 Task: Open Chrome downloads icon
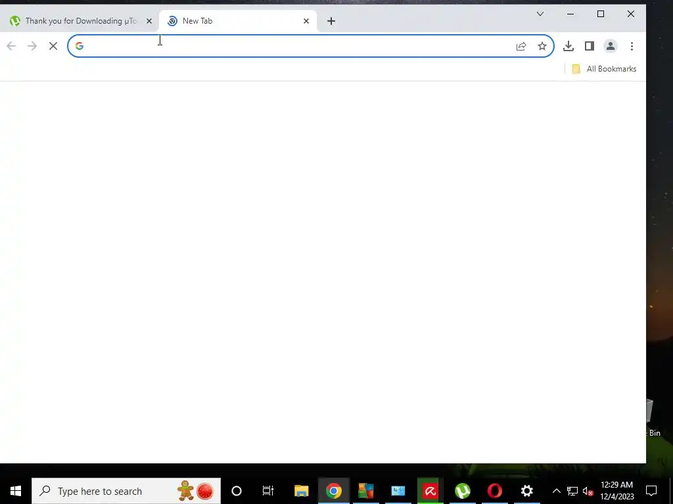tap(569, 46)
